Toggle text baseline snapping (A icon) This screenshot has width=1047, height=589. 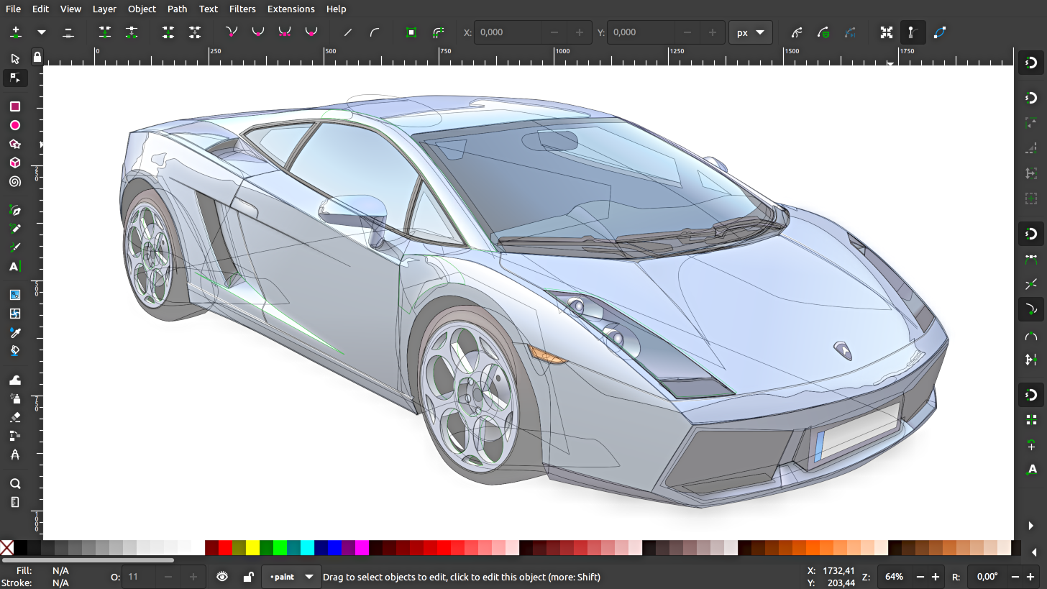coord(1031,470)
